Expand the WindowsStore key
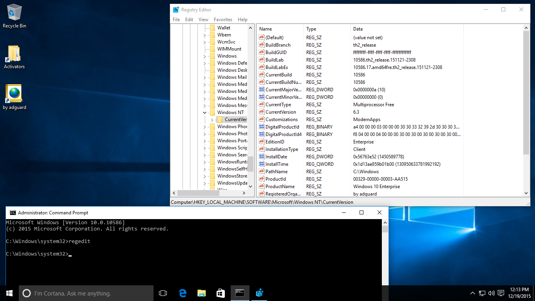The image size is (535, 301). [x=204, y=176]
